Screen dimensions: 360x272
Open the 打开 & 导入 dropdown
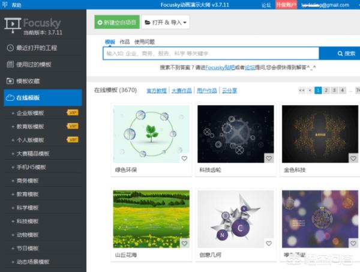point(166,22)
